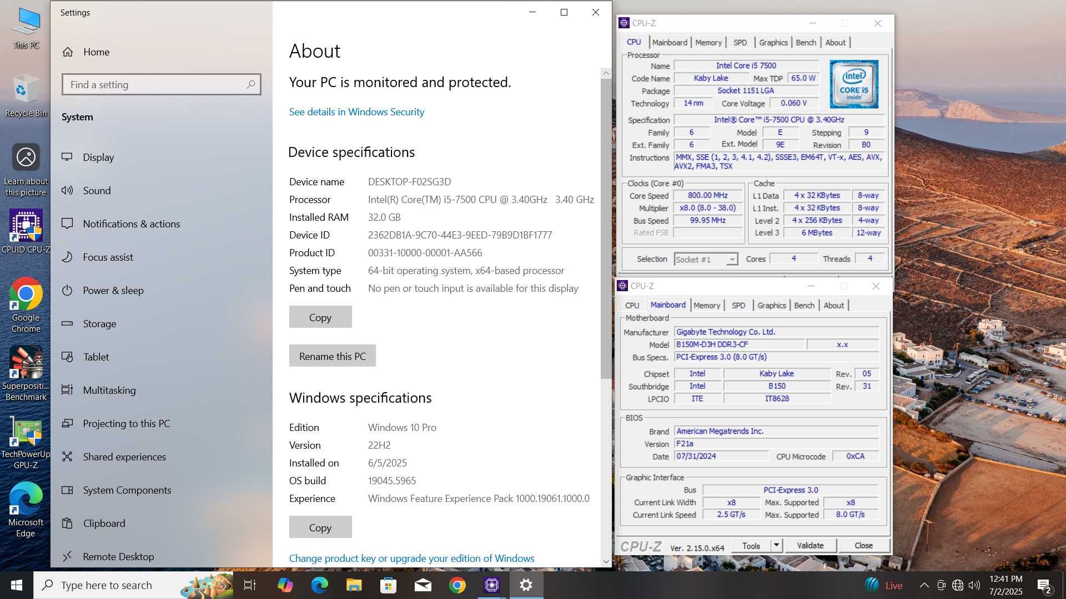The width and height of the screenshot is (1066, 599).
Task: Click the Settings scrollbar down arrow
Action: click(606, 562)
